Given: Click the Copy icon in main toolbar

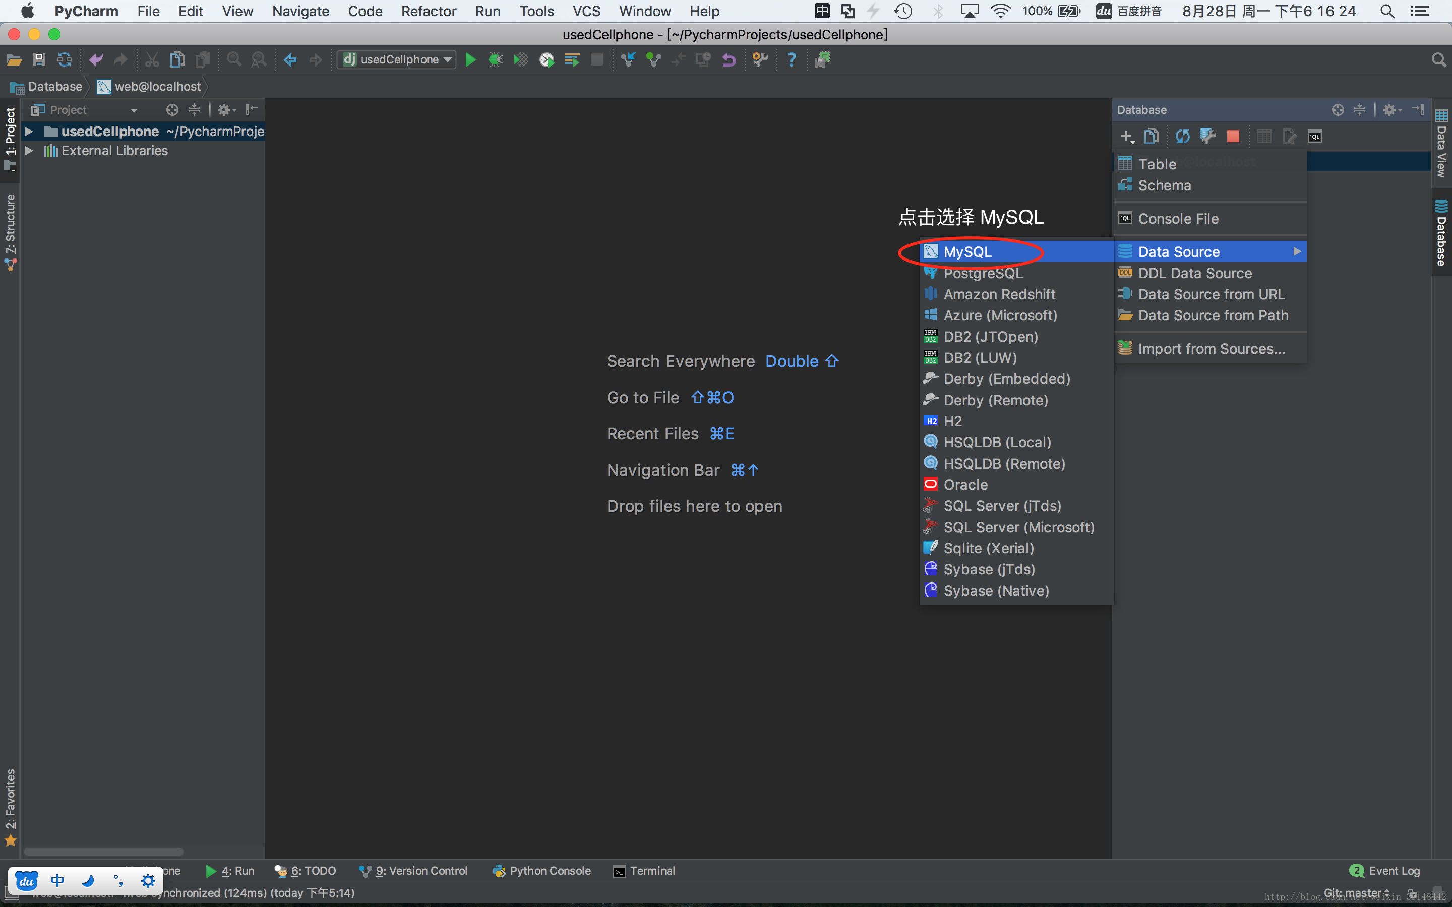Looking at the screenshot, I should pos(177,59).
